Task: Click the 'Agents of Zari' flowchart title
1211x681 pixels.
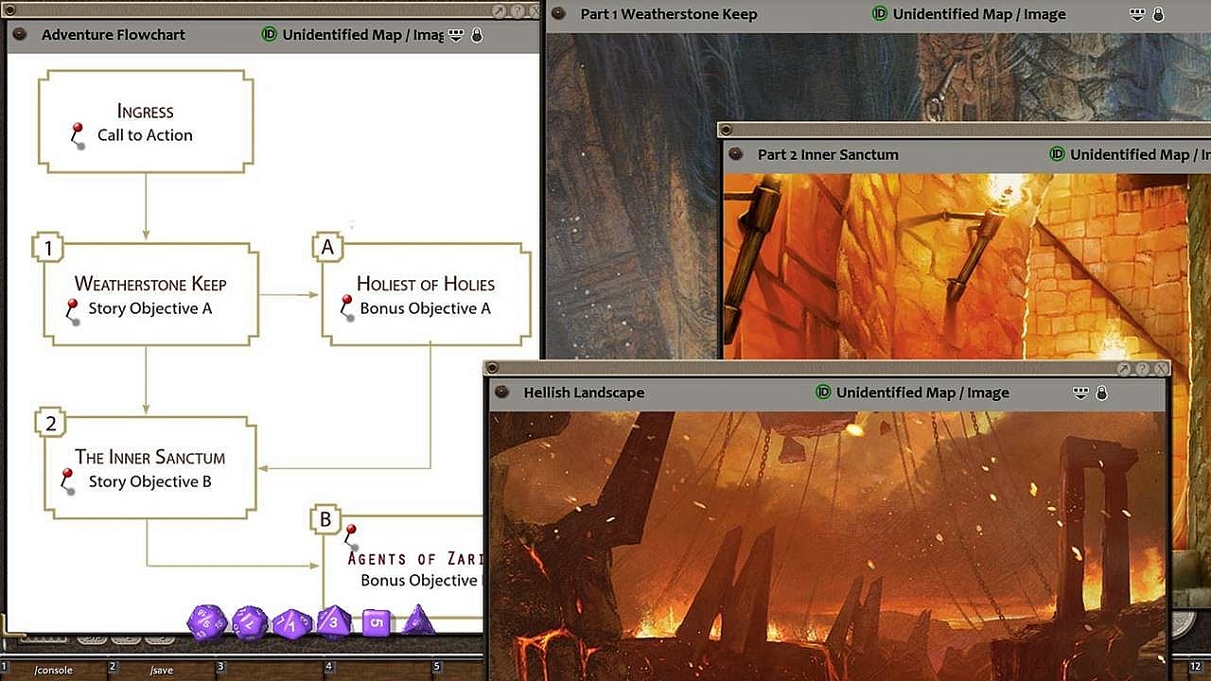Action: coord(416,558)
